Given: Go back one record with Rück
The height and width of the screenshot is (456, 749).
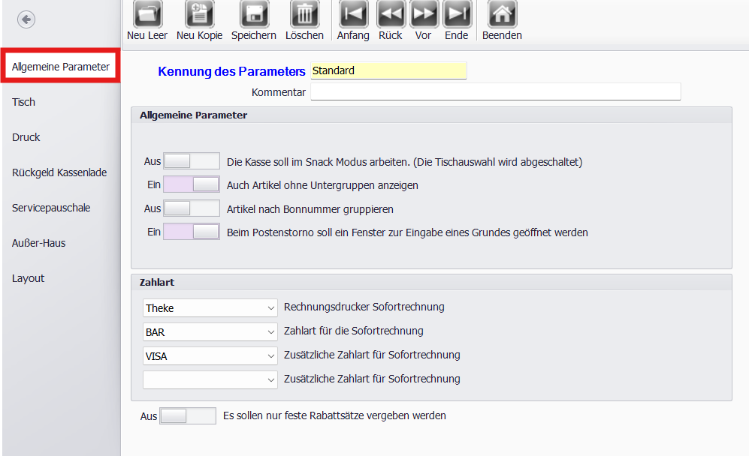Looking at the screenshot, I should 391,13.
